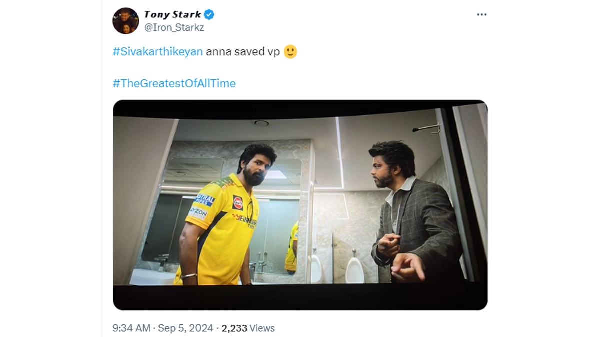Viewport: 600px width, 337px height.
Task: Open the Tony Stark profile avatar
Action: coord(125,21)
